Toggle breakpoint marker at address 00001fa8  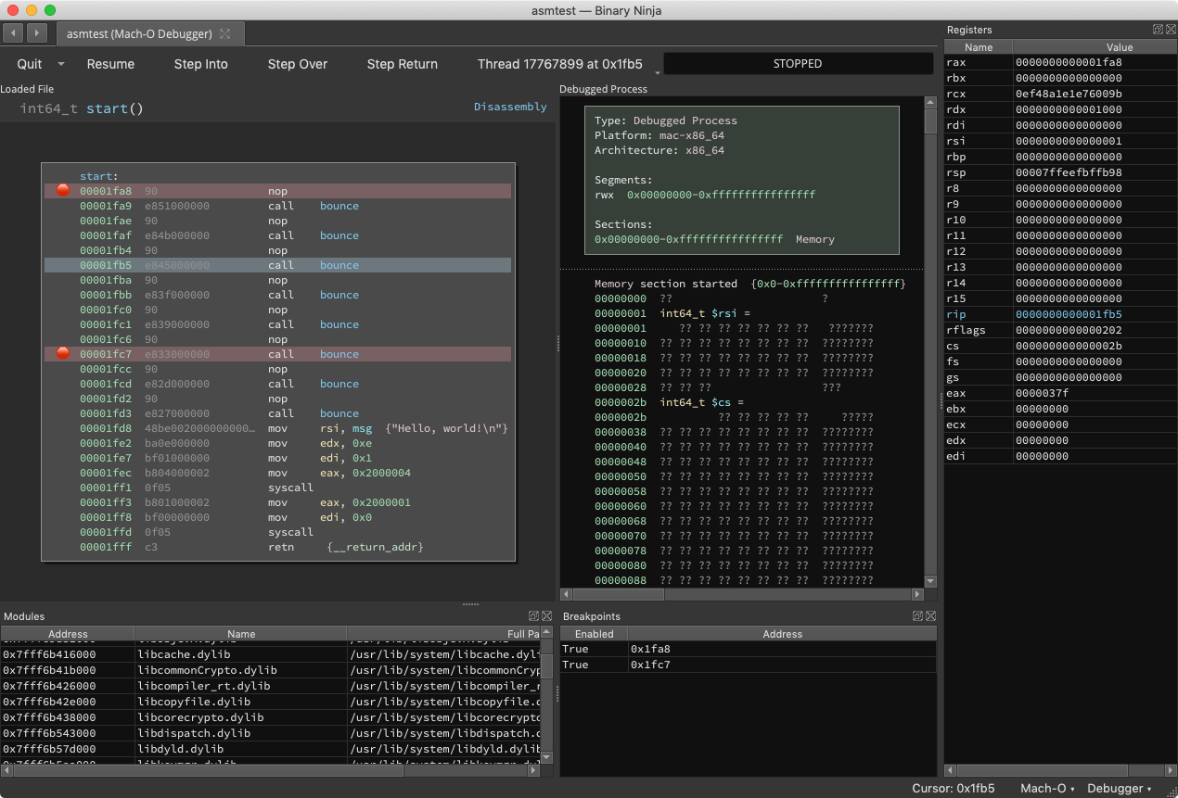pyautogui.click(x=63, y=190)
